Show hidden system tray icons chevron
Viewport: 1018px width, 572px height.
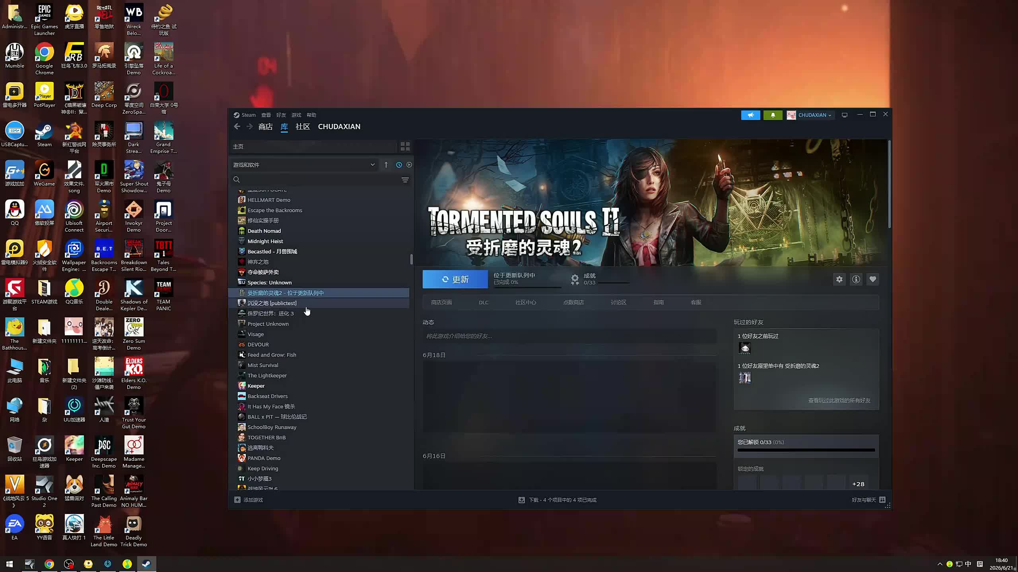click(940, 564)
